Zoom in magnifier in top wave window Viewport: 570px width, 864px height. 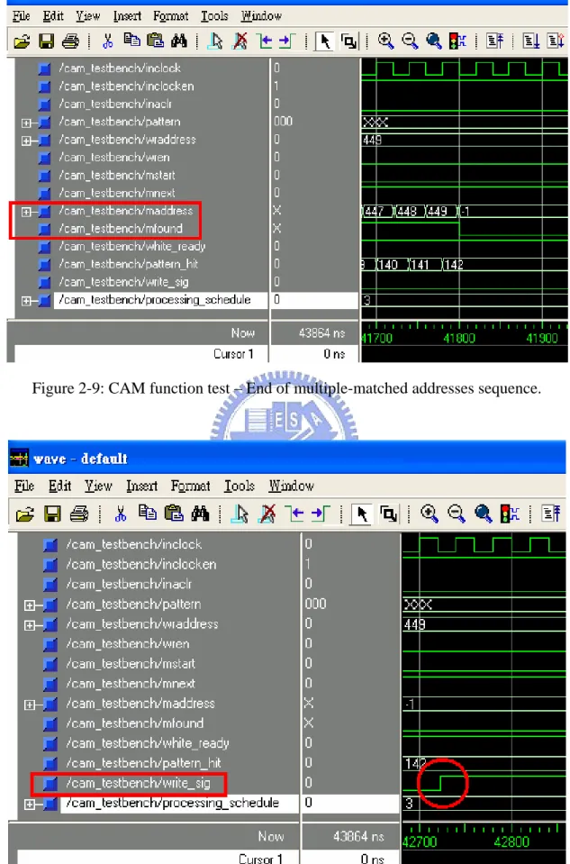coord(385,41)
